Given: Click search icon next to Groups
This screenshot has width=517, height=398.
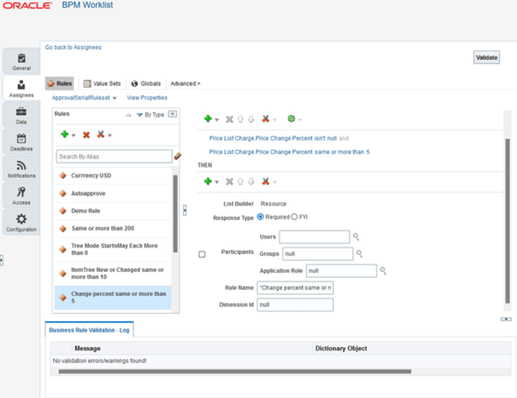Looking at the screenshot, I should tap(359, 253).
